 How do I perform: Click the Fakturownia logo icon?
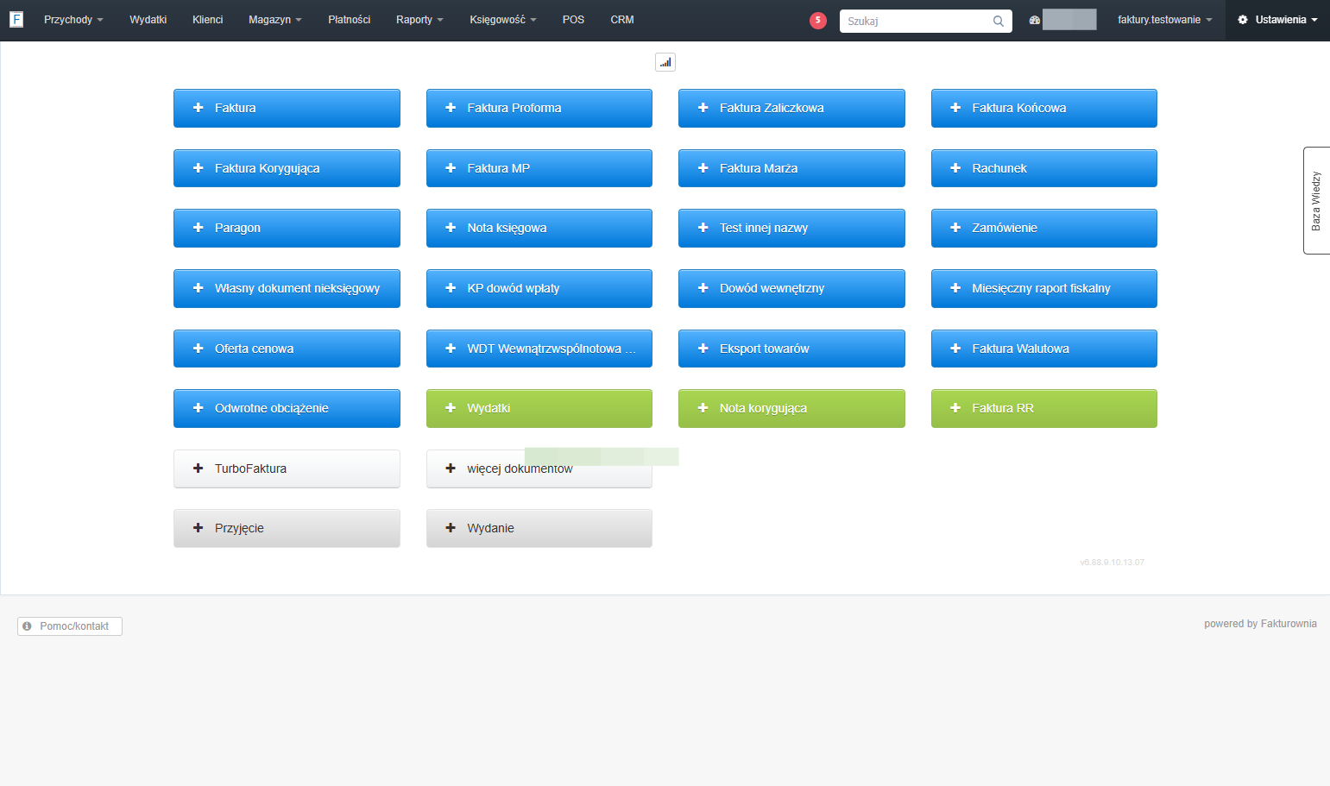(x=16, y=19)
